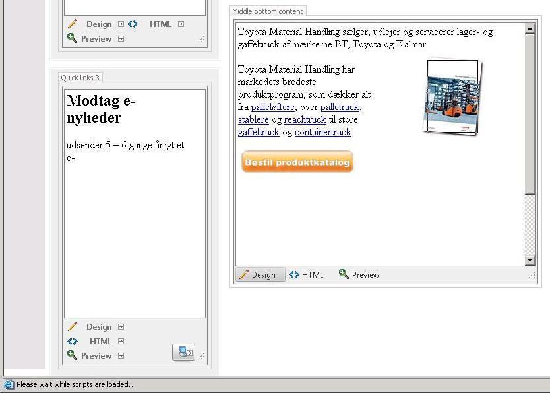Switch Quick links 3 editor to Design mode

tap(99, 327)
